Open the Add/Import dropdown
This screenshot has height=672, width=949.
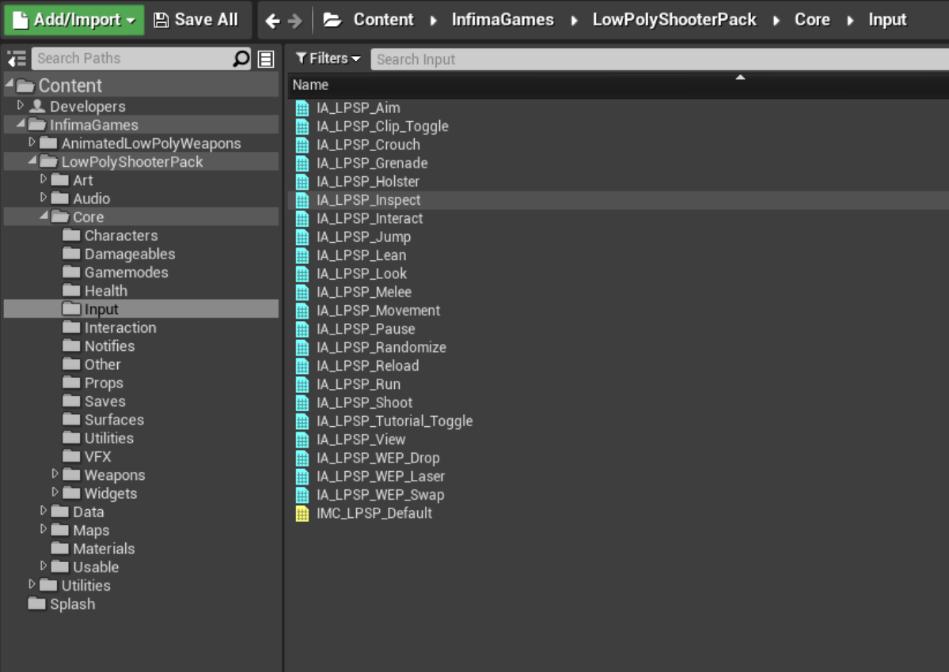point(74,20)
